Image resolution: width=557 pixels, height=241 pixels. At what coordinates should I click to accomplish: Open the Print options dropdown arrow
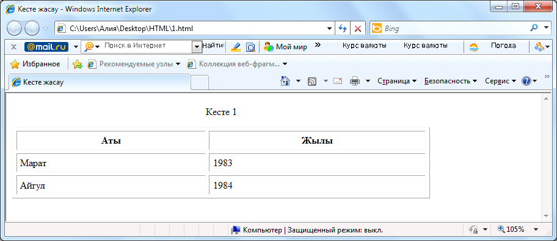tap(368, 81)
